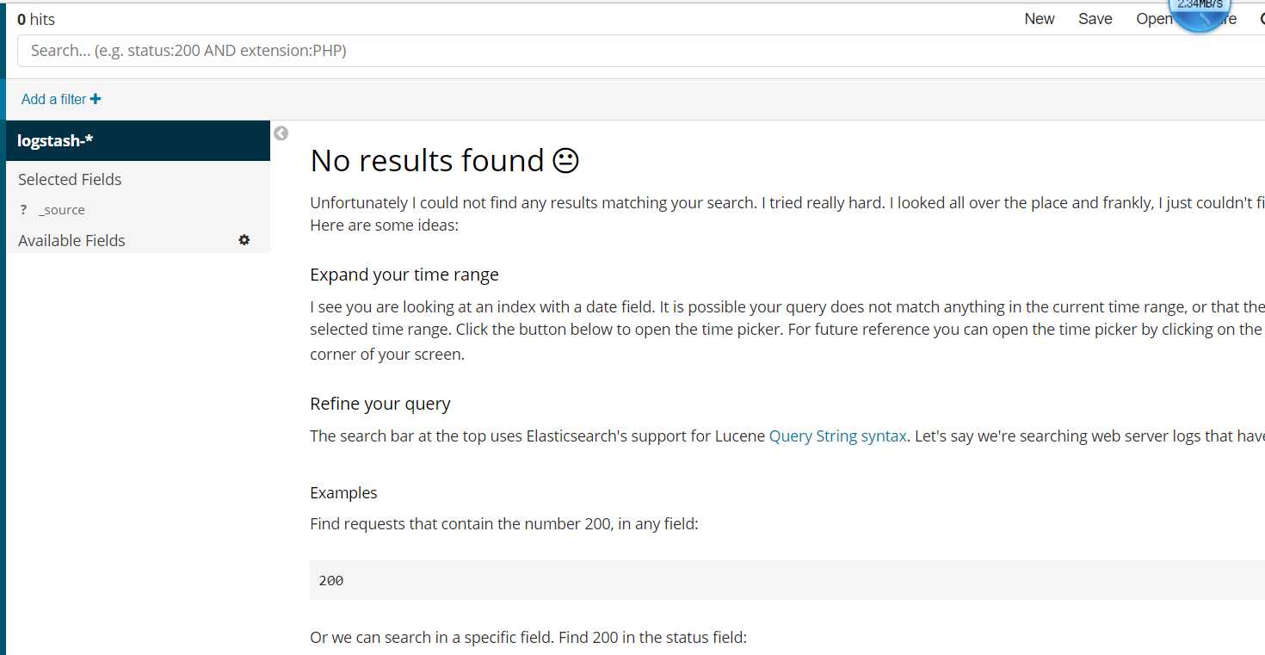The image size is (1265, 655).
Task: Click the Add a filter link
Action: (53, 99)
